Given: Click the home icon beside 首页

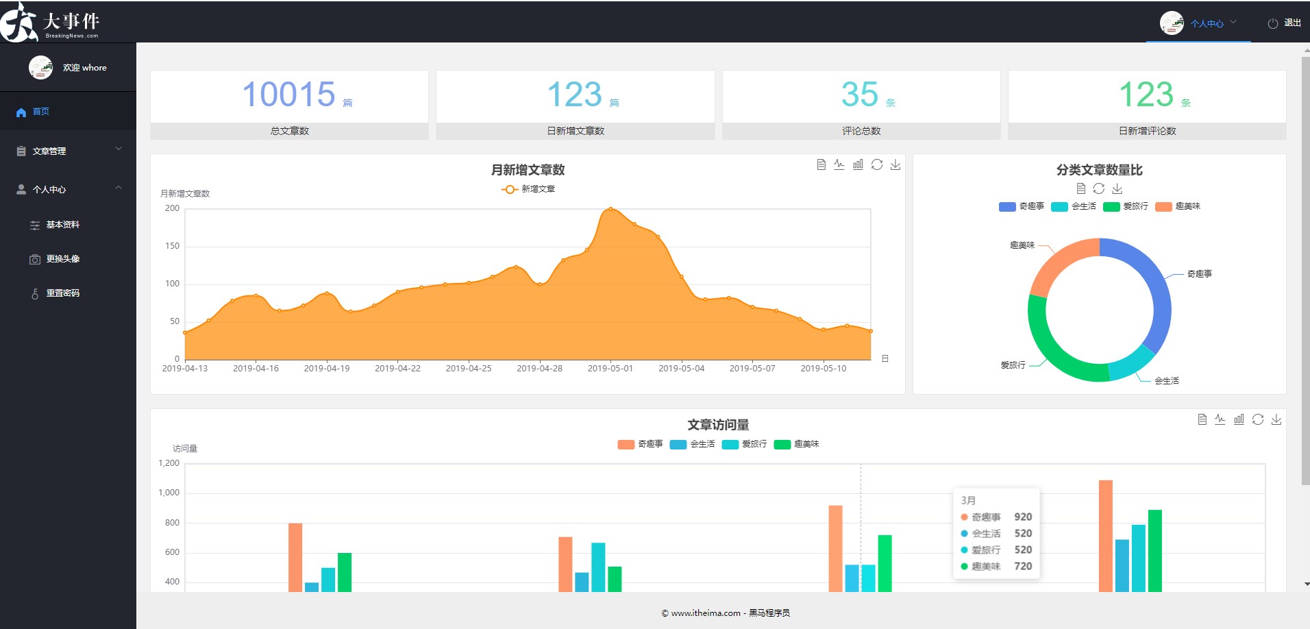Looking at the screenshot, I should coord(21,112).
